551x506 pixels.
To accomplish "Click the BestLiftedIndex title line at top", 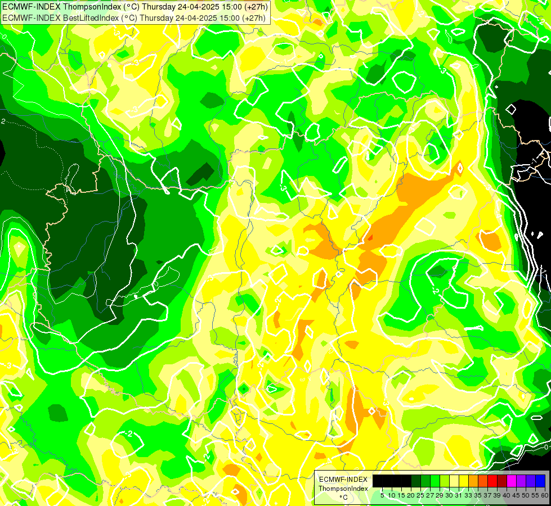I will coord(135,18).
